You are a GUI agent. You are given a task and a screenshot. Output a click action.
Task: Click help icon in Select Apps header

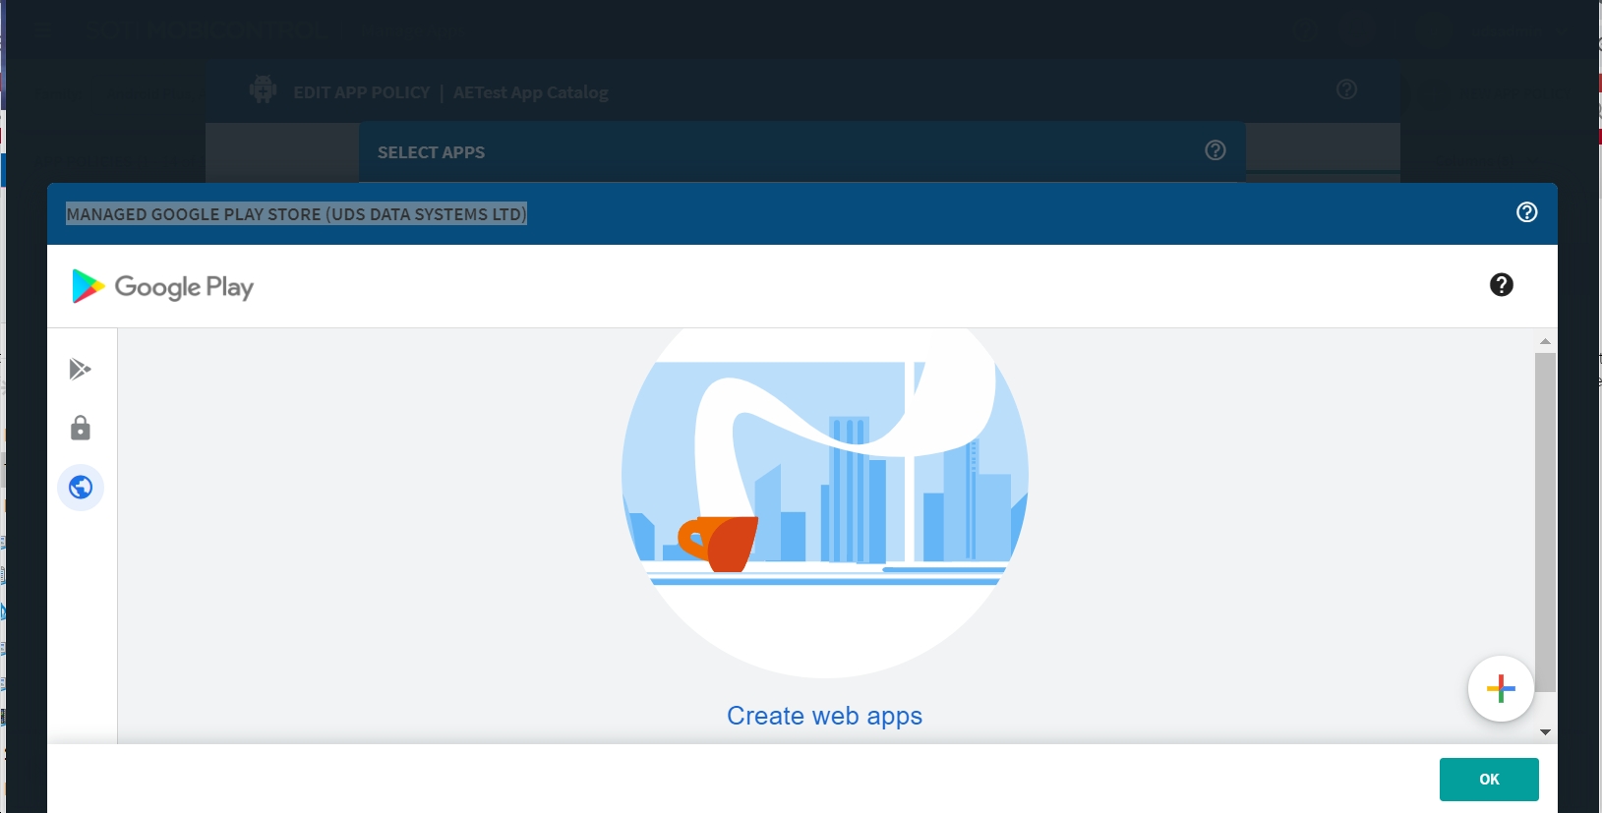pyautogui.click(x=1216, y=150)
